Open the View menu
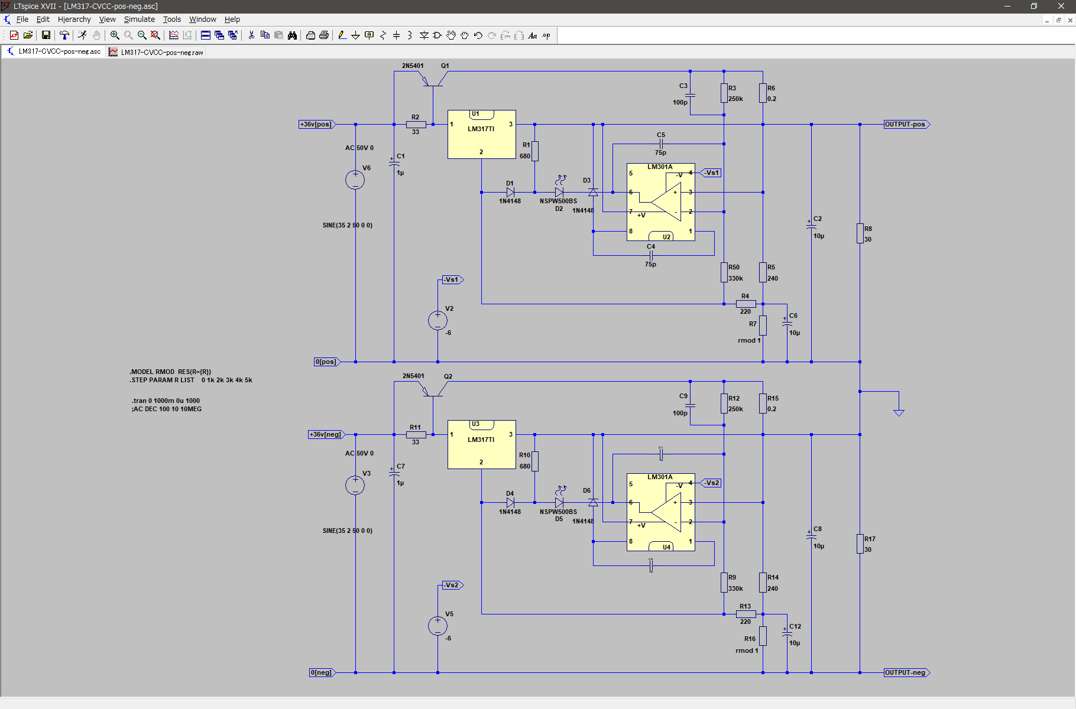The image size is (1076, 709). pyautogui.click(x=108, y=19)
